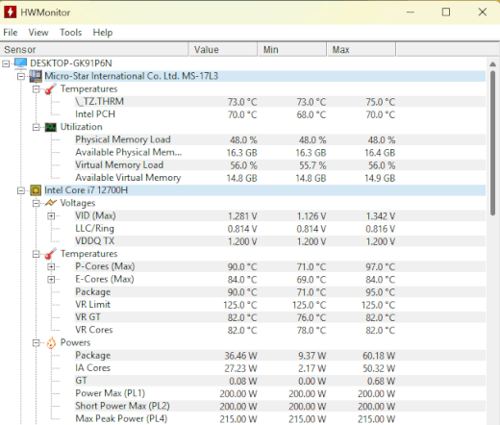Minimize the HWMonitor window
The height and width of the screenshot is (425, 500).
411,12
